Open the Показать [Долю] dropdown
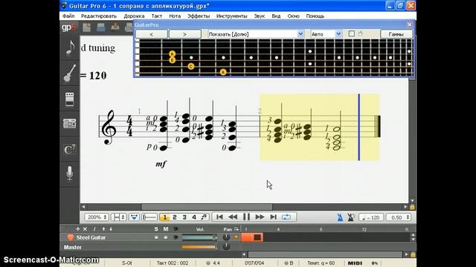Image resolution: width=476 pixels, height=267 pixels. (x=256, y=34)
